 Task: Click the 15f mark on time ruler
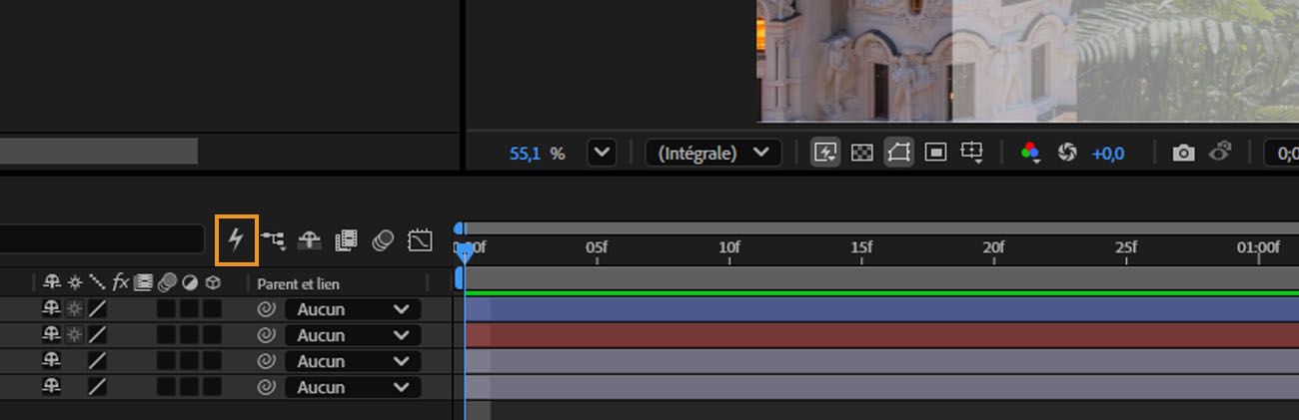click(861, 247)
